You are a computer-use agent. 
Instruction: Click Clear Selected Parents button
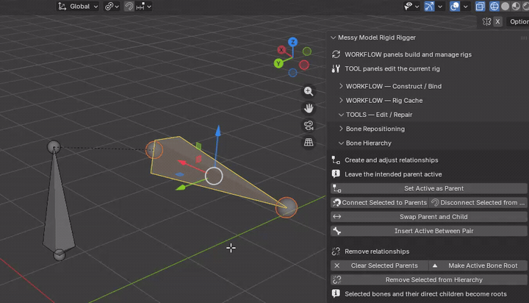coord(380,265)
